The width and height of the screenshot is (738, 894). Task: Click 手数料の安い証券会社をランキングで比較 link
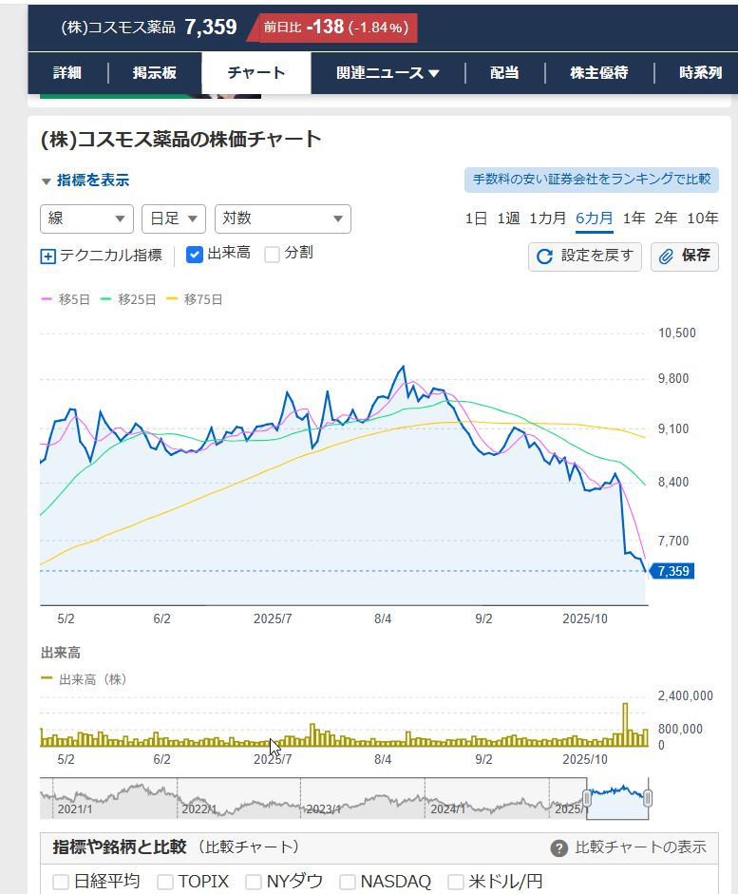coord(591,180)
